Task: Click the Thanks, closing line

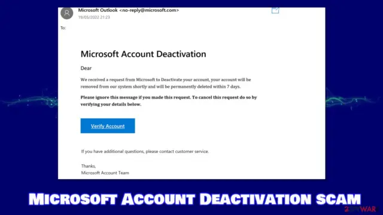Action: (x=89, y=166)
